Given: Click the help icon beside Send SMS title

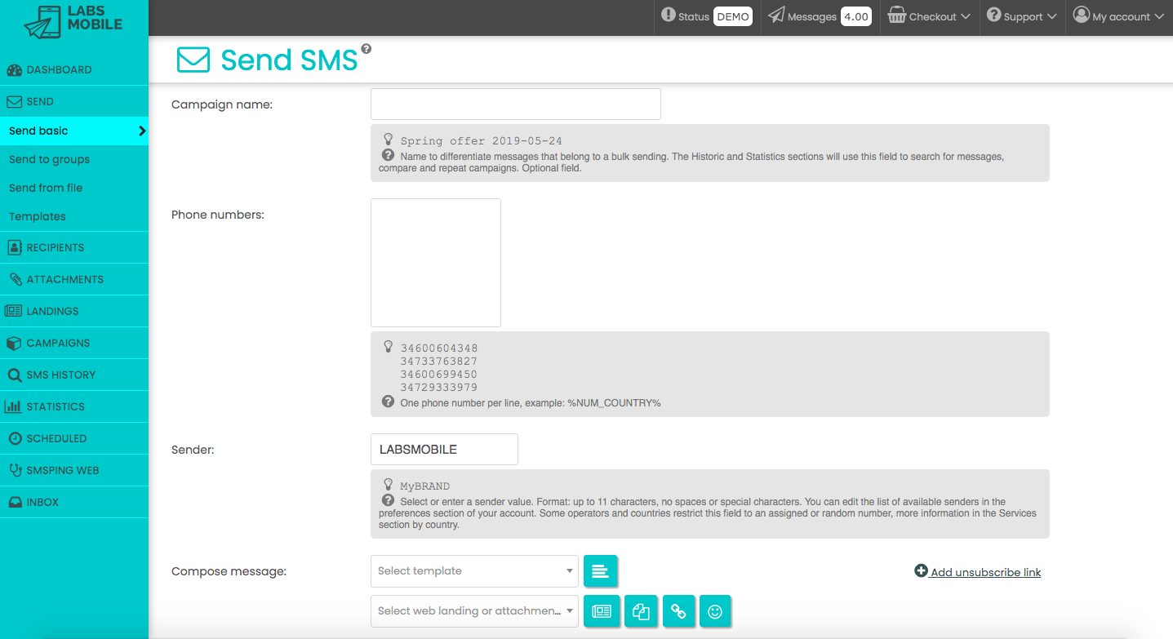Looking at the screenshot, I should point(367,49).
